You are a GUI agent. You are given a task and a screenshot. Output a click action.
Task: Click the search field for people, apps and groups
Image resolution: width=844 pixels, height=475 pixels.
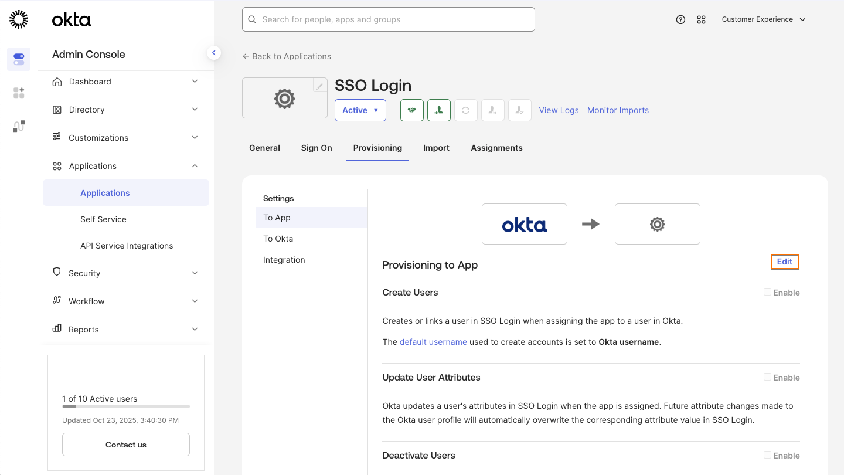pyautogui.click(x=388, y=19)
